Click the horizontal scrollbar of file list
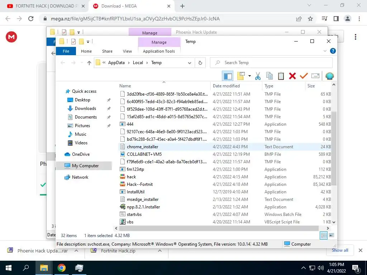 tap(219, 228)
